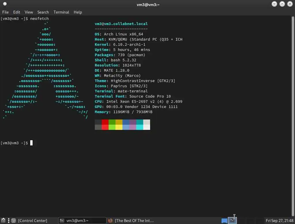
Task: Click the Shell: bash 5.2.32 line
Action: [115, 60]
